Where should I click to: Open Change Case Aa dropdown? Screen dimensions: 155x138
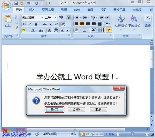click(x=42, y=30)
